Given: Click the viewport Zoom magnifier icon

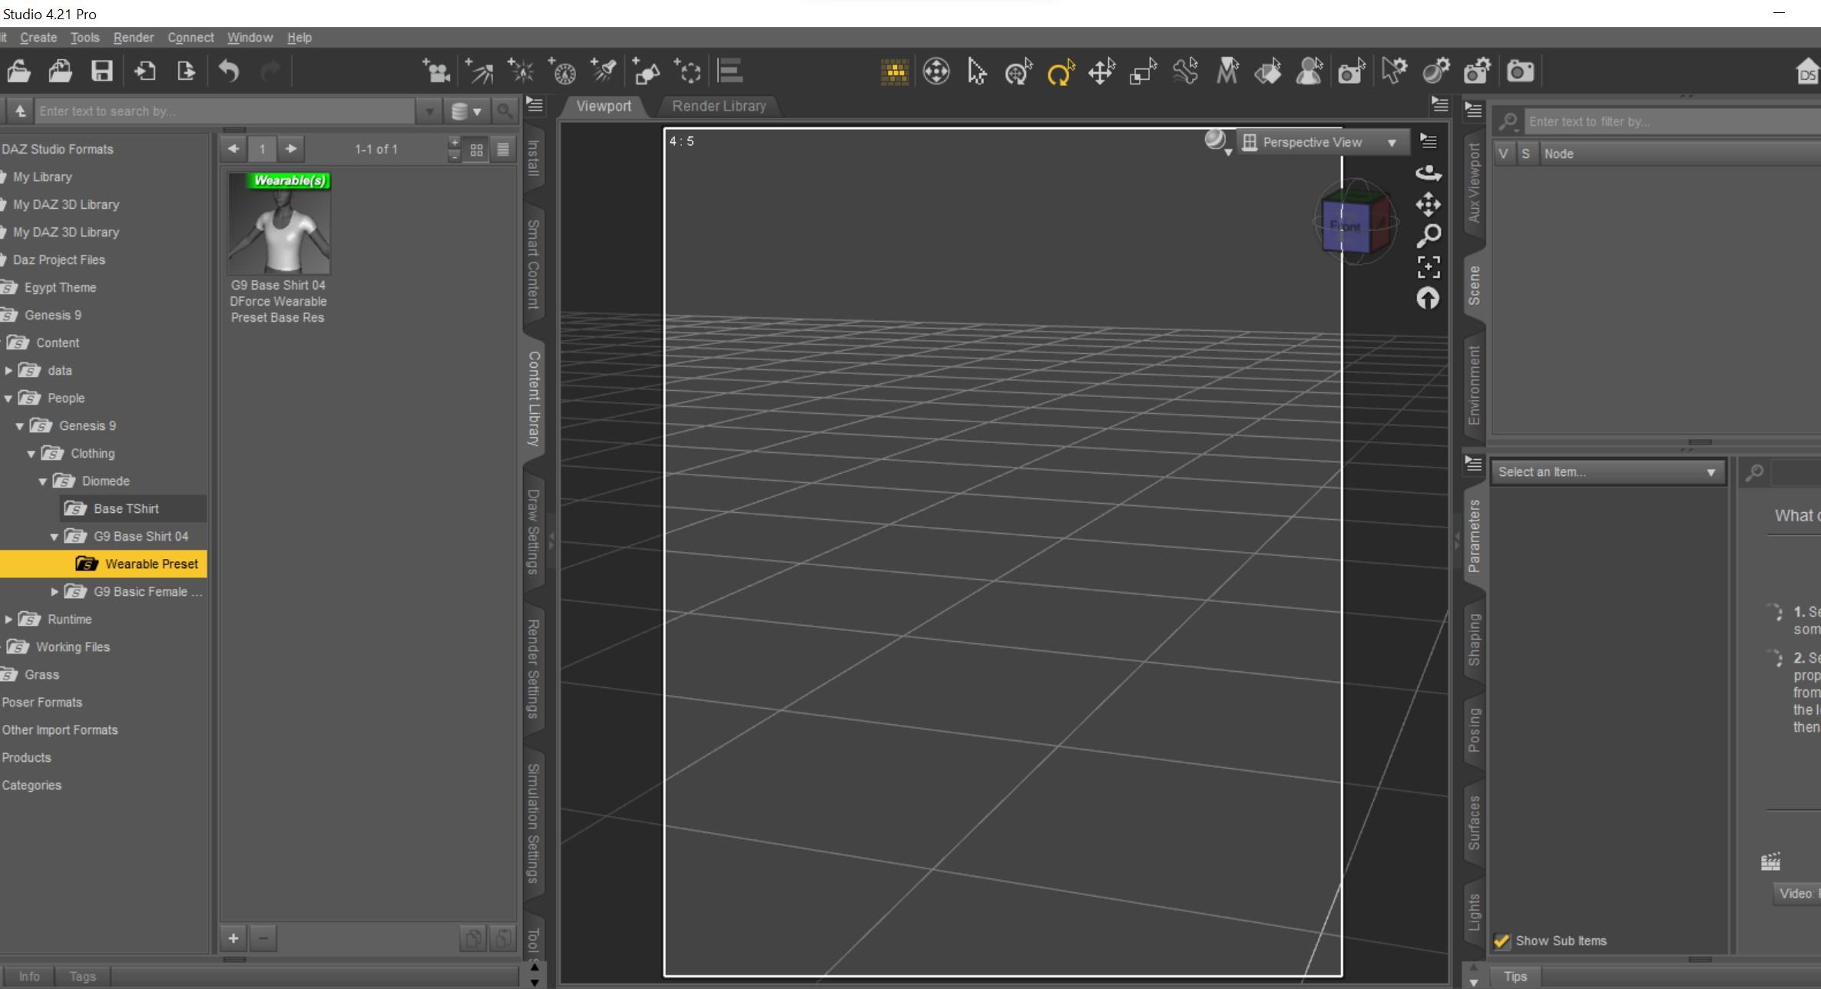Looking at the screenshot, I should tap(1428, 236).
